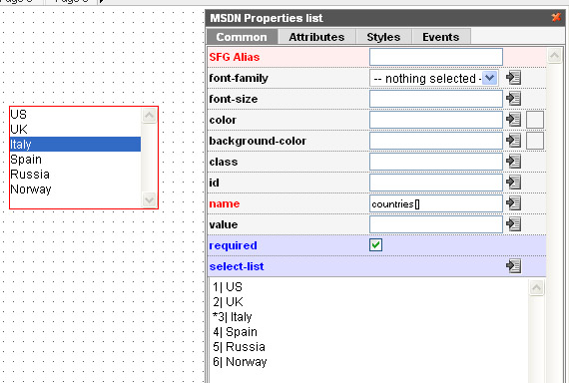Open the Events tab
This screenshot has height=383, width=569.
[x=441, y=37]
